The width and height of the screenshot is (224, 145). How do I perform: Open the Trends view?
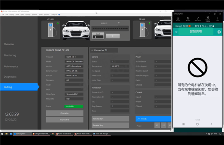point(153,119)
